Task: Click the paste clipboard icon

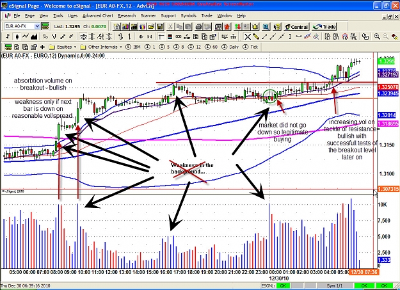Action: click(x=188, y=26)
